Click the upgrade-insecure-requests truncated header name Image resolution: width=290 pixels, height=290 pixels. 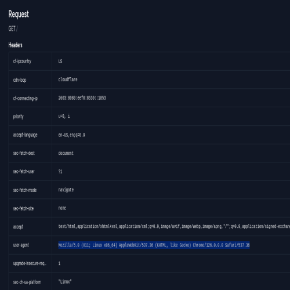(30, 263)
